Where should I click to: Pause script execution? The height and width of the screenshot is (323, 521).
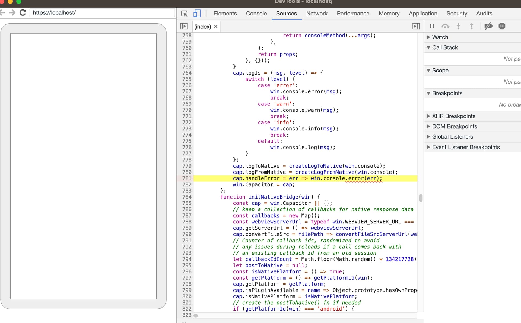point(432,26)
